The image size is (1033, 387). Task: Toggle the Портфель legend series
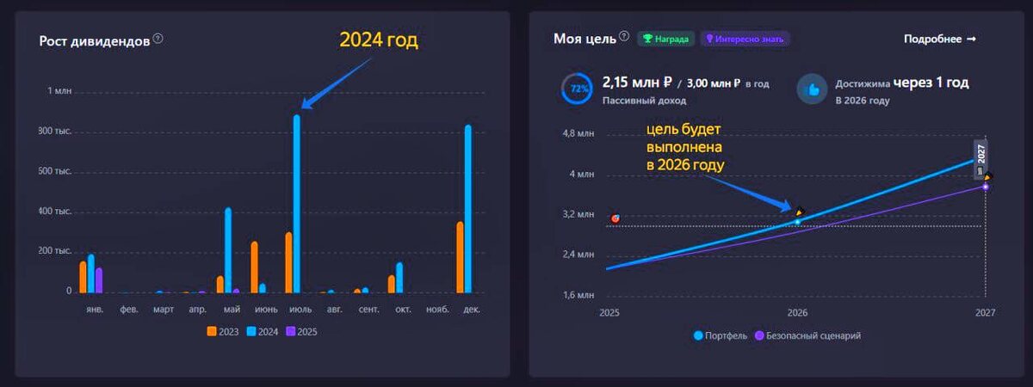click(x=720, y=335)
